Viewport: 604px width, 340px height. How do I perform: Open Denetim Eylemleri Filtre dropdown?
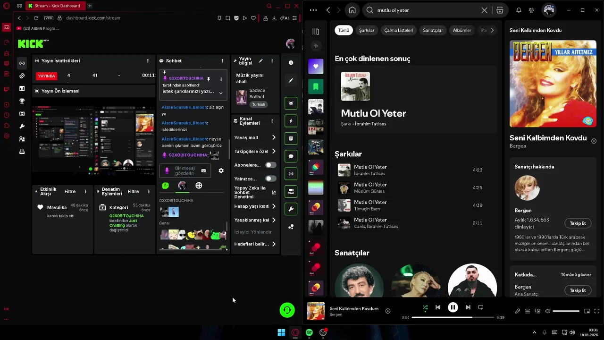(x=133, y=191)
